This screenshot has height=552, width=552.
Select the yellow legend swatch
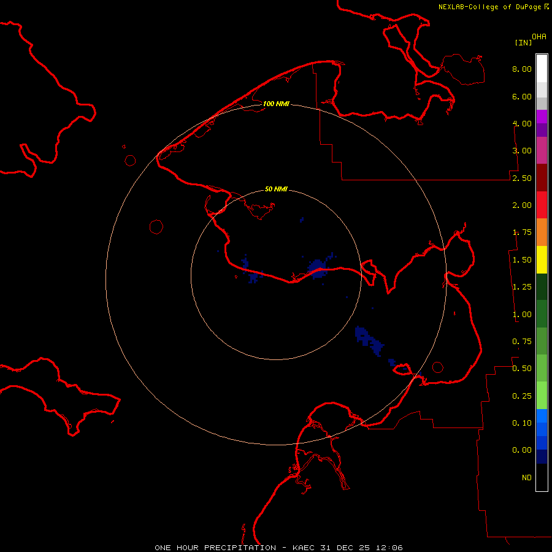point(542,259)
